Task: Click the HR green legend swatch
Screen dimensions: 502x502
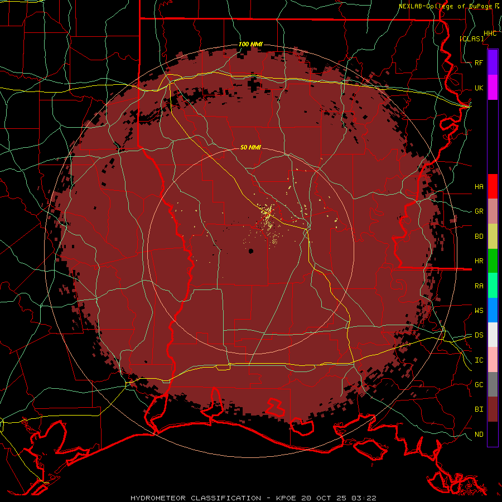Action: [493, 260]
